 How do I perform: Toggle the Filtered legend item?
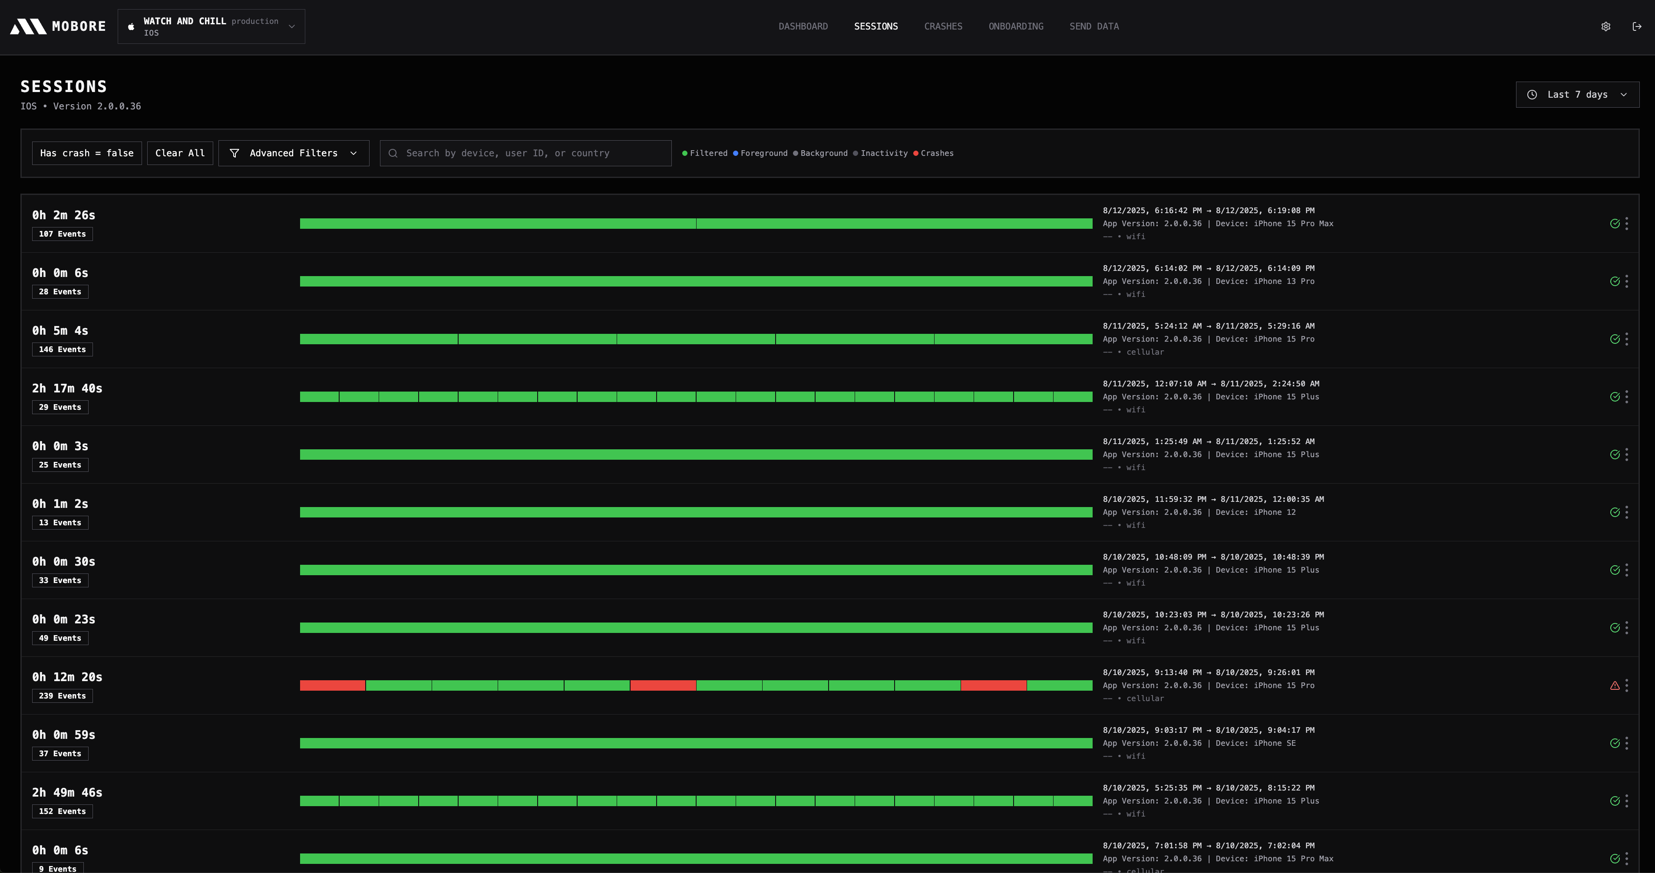(x=705, y=153)
